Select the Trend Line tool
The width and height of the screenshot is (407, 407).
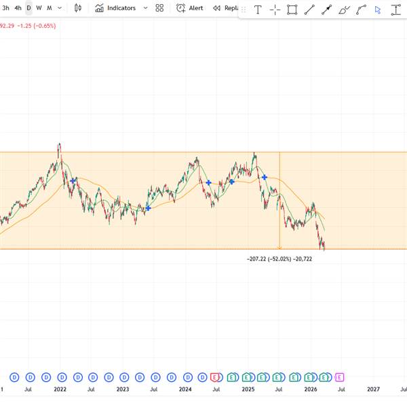tap(309, 10)
